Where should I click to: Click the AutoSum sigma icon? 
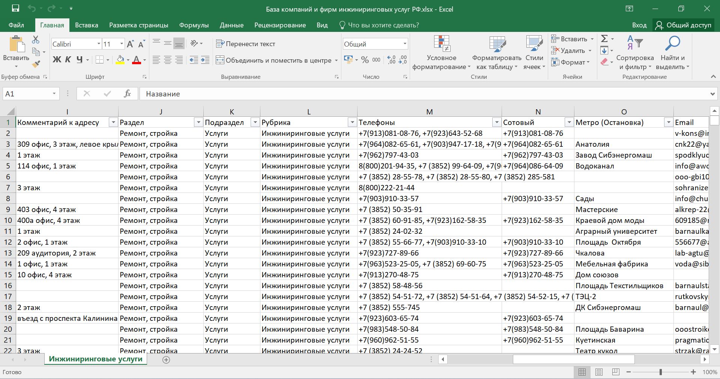point(604,39)
